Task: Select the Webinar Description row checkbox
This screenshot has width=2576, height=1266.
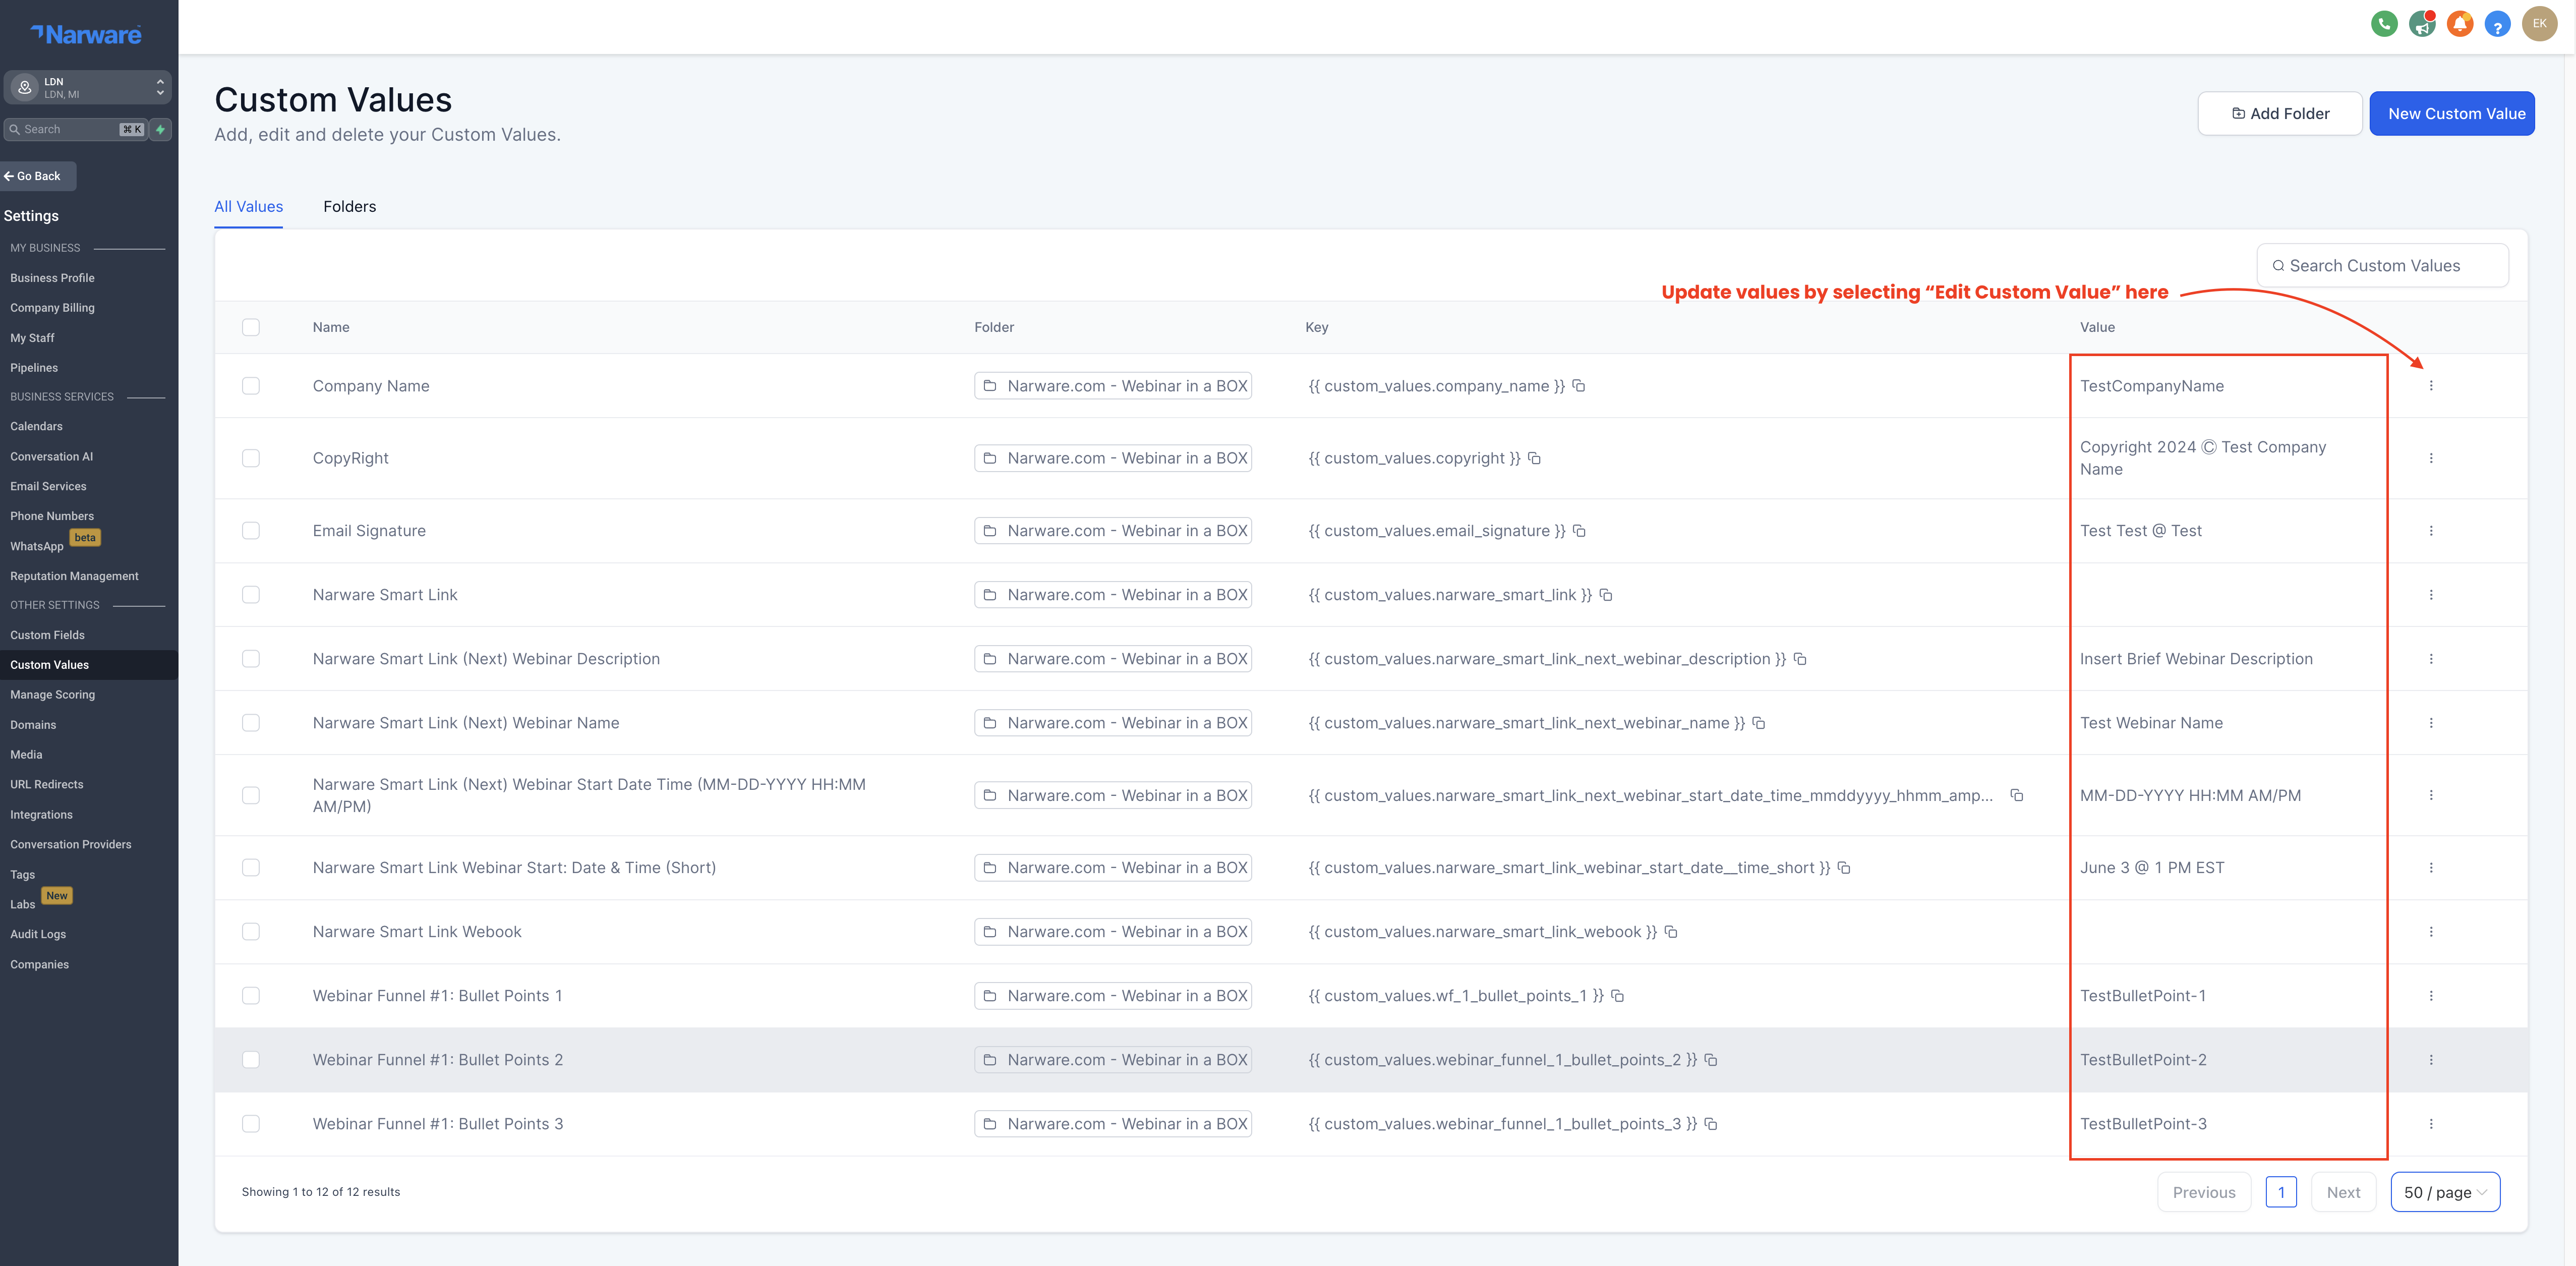Action: 251,659
